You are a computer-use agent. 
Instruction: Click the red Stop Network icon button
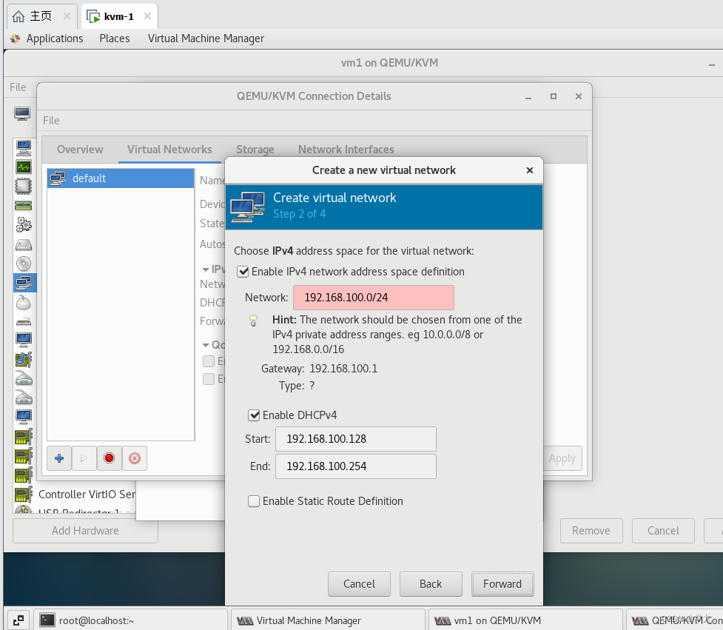110,458
